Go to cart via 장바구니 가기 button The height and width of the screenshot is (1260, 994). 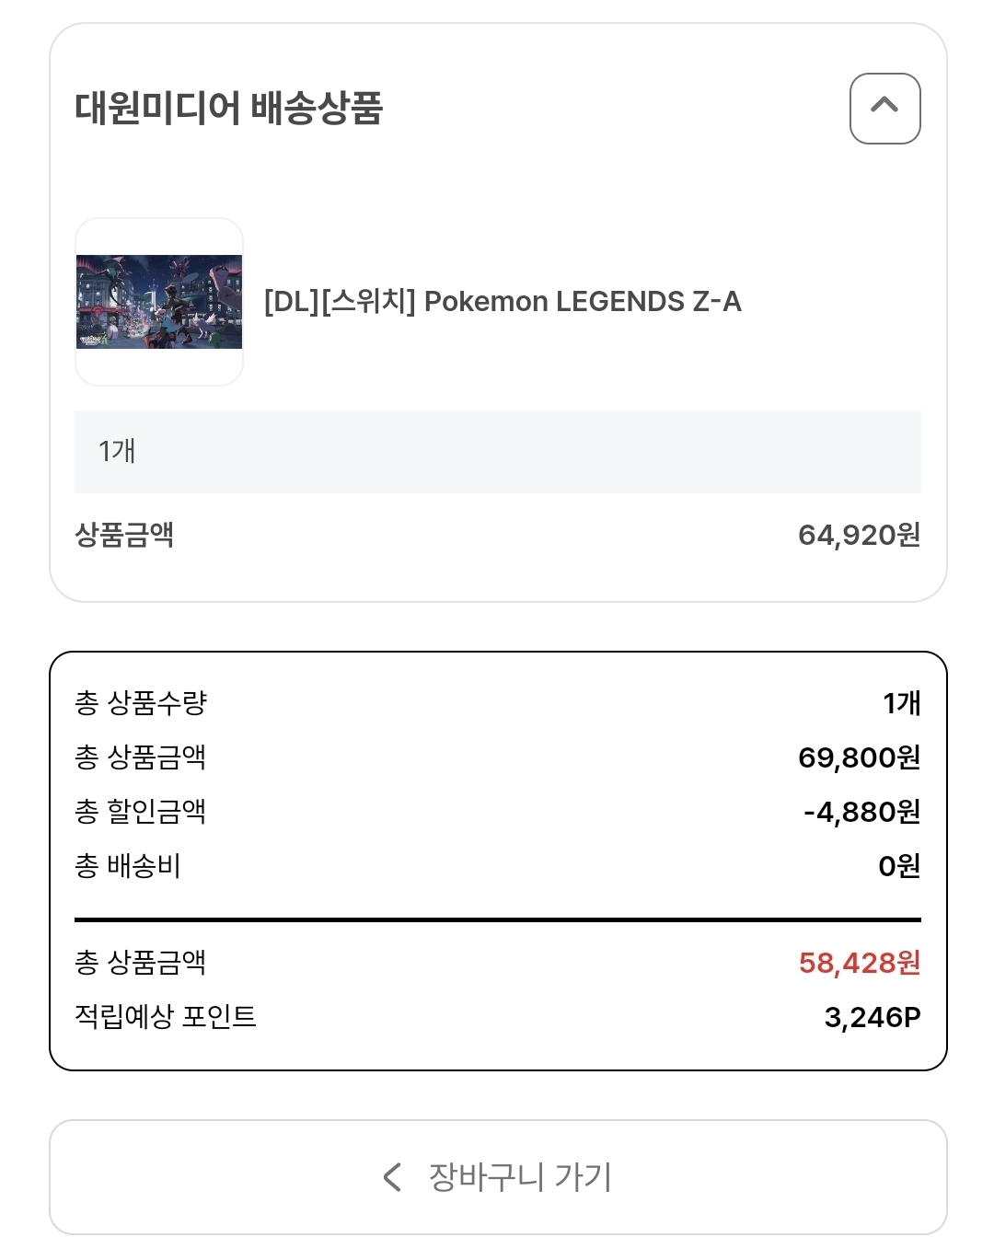coord(498,1177)
